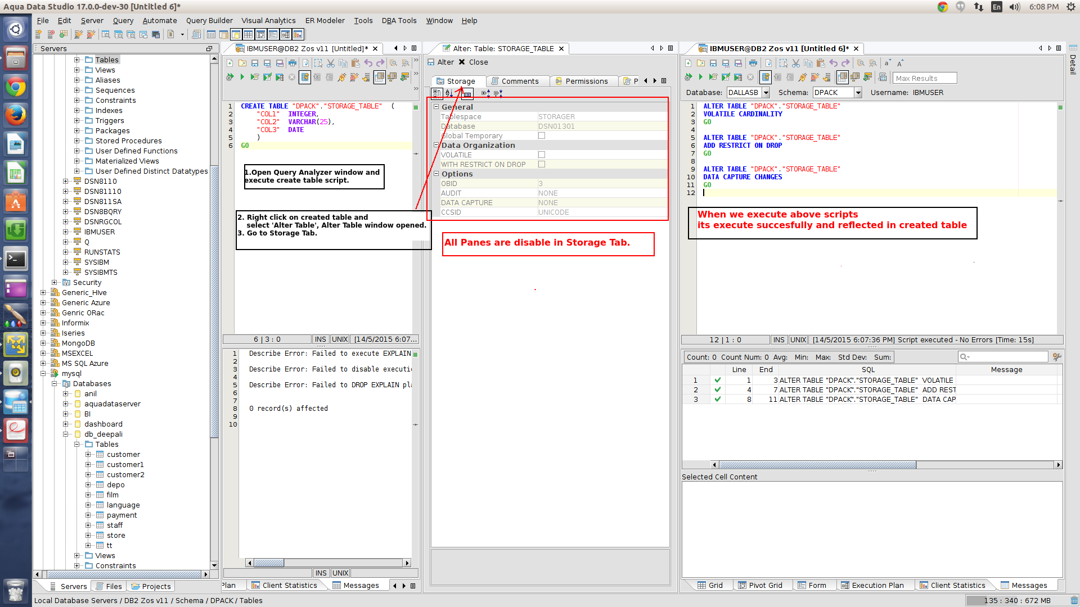The height and width of the screenshot is (607, 1080).
Task: Click Alter button in Alter Table window
Action: 440,62
